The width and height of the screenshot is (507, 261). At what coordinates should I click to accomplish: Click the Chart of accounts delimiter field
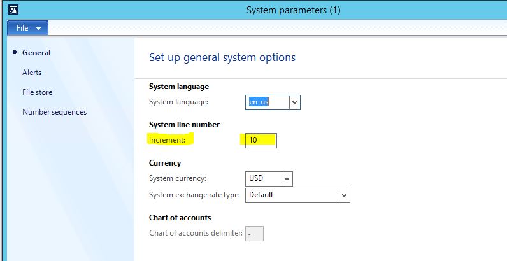254,234
